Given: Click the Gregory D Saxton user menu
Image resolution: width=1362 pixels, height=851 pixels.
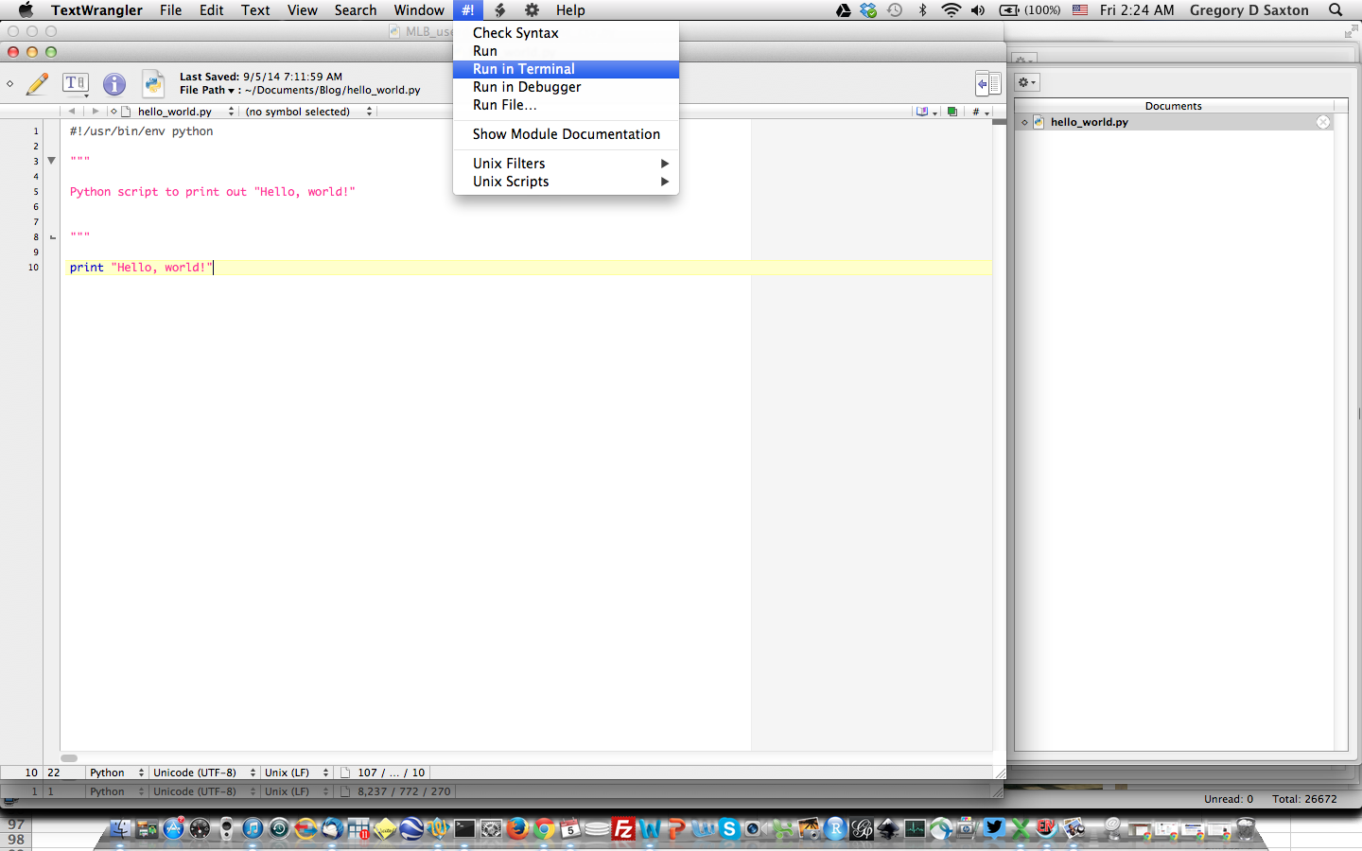Looking at the screenshot, I should pyautogui.click(x=1248, y=9).
